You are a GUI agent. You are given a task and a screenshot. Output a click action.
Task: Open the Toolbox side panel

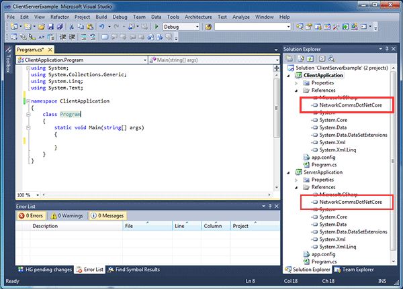8,60
